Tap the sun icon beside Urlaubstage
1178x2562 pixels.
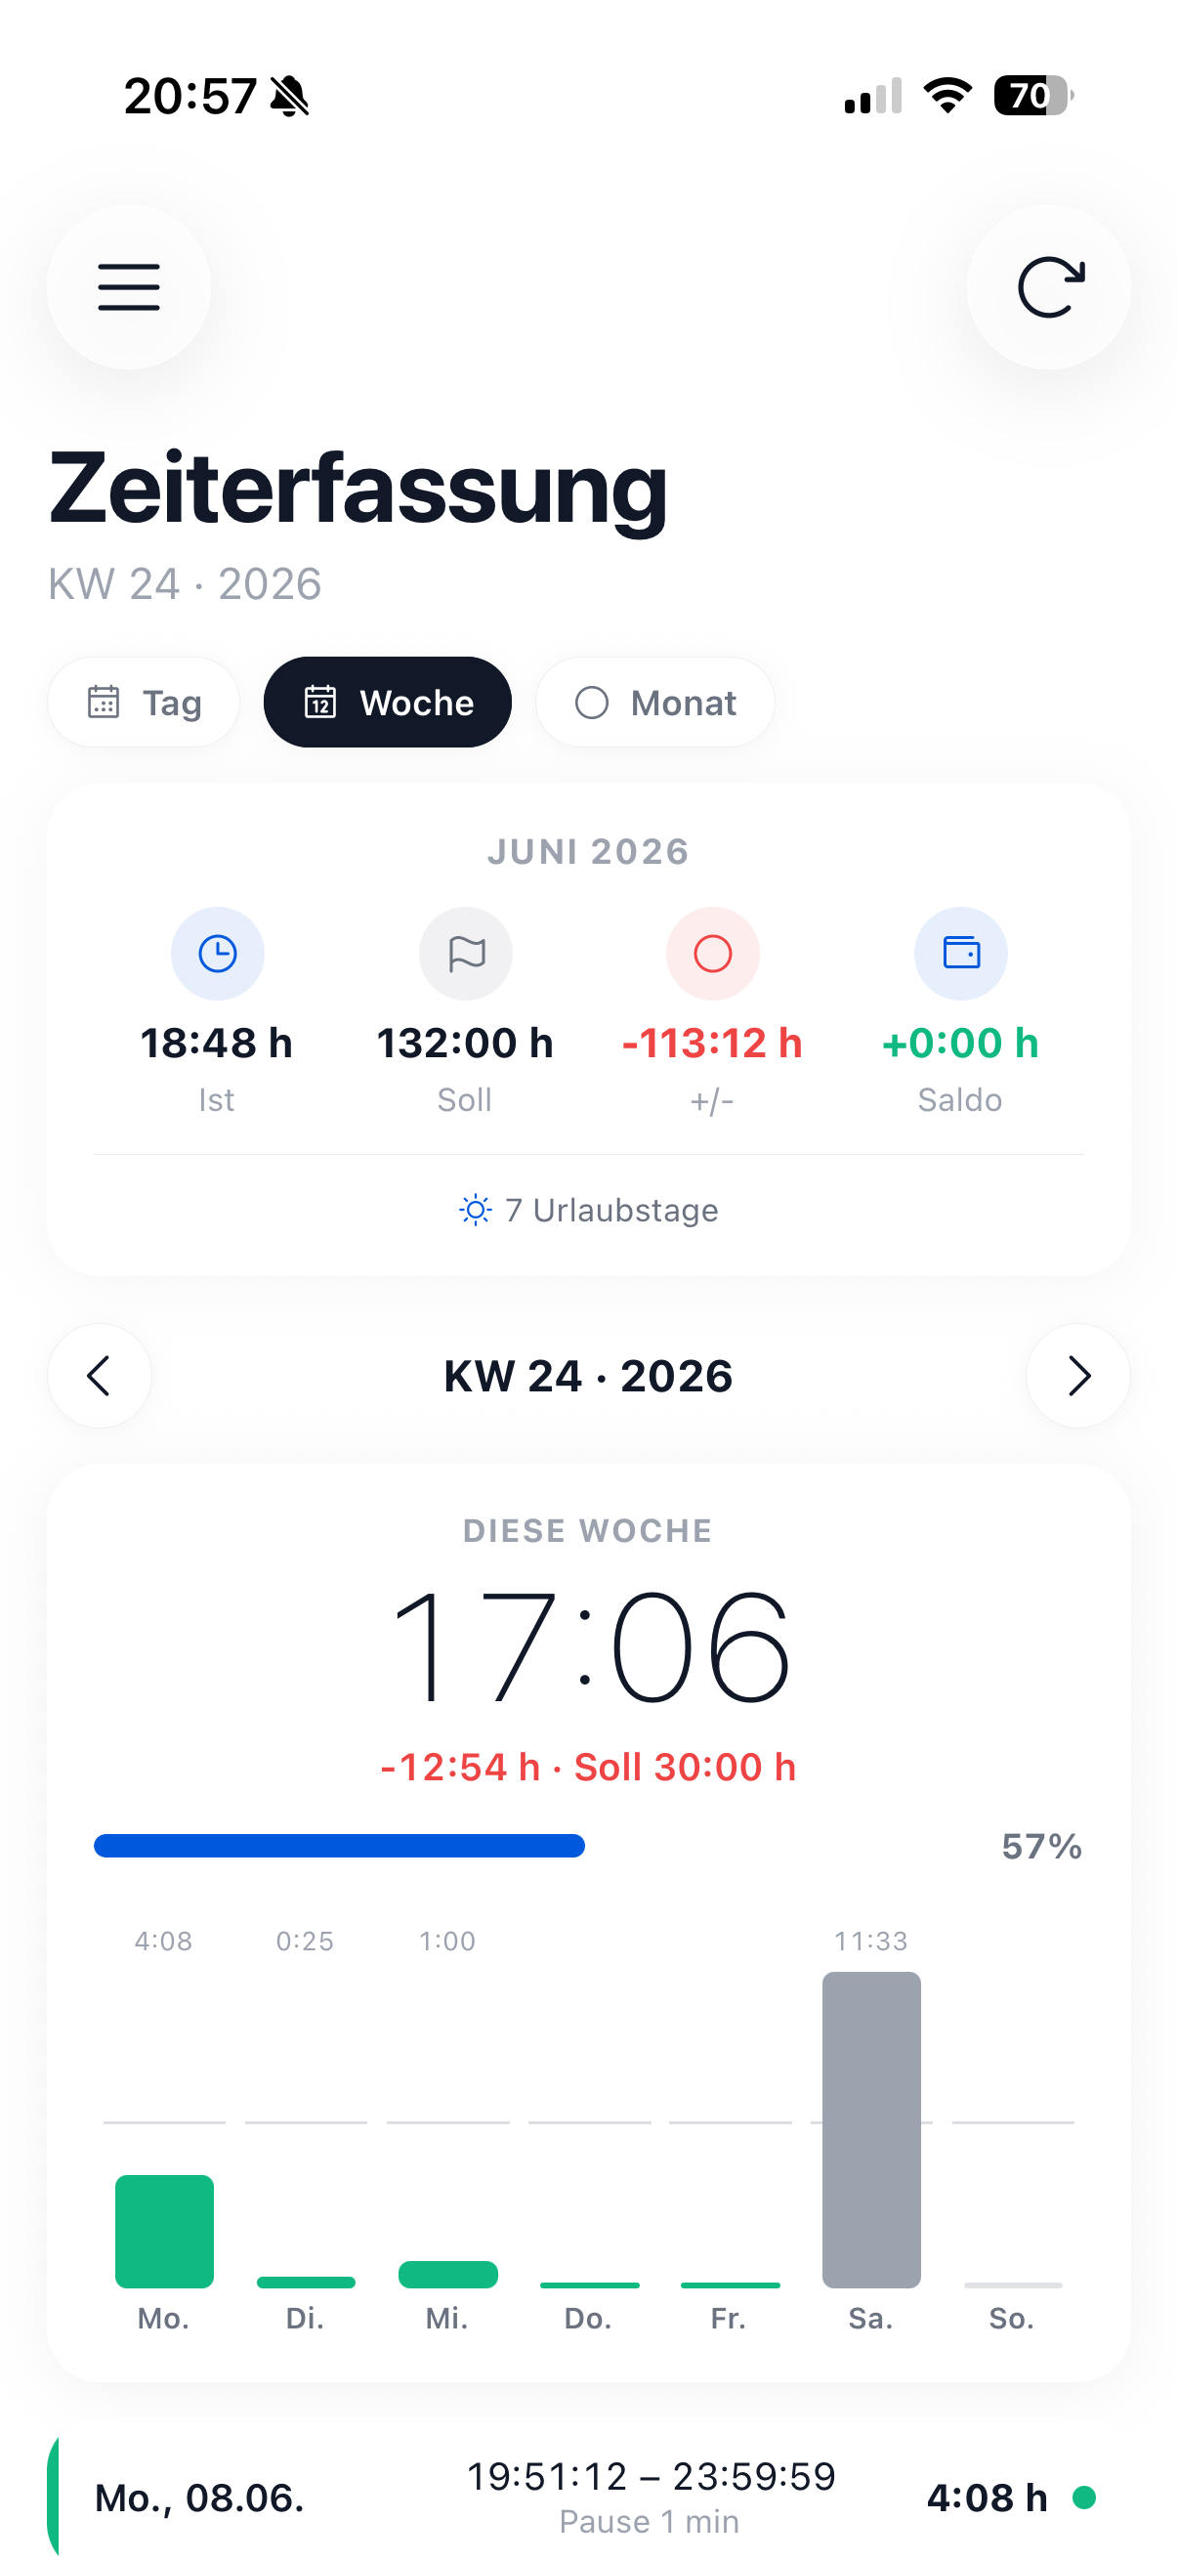coord(475,1210)
